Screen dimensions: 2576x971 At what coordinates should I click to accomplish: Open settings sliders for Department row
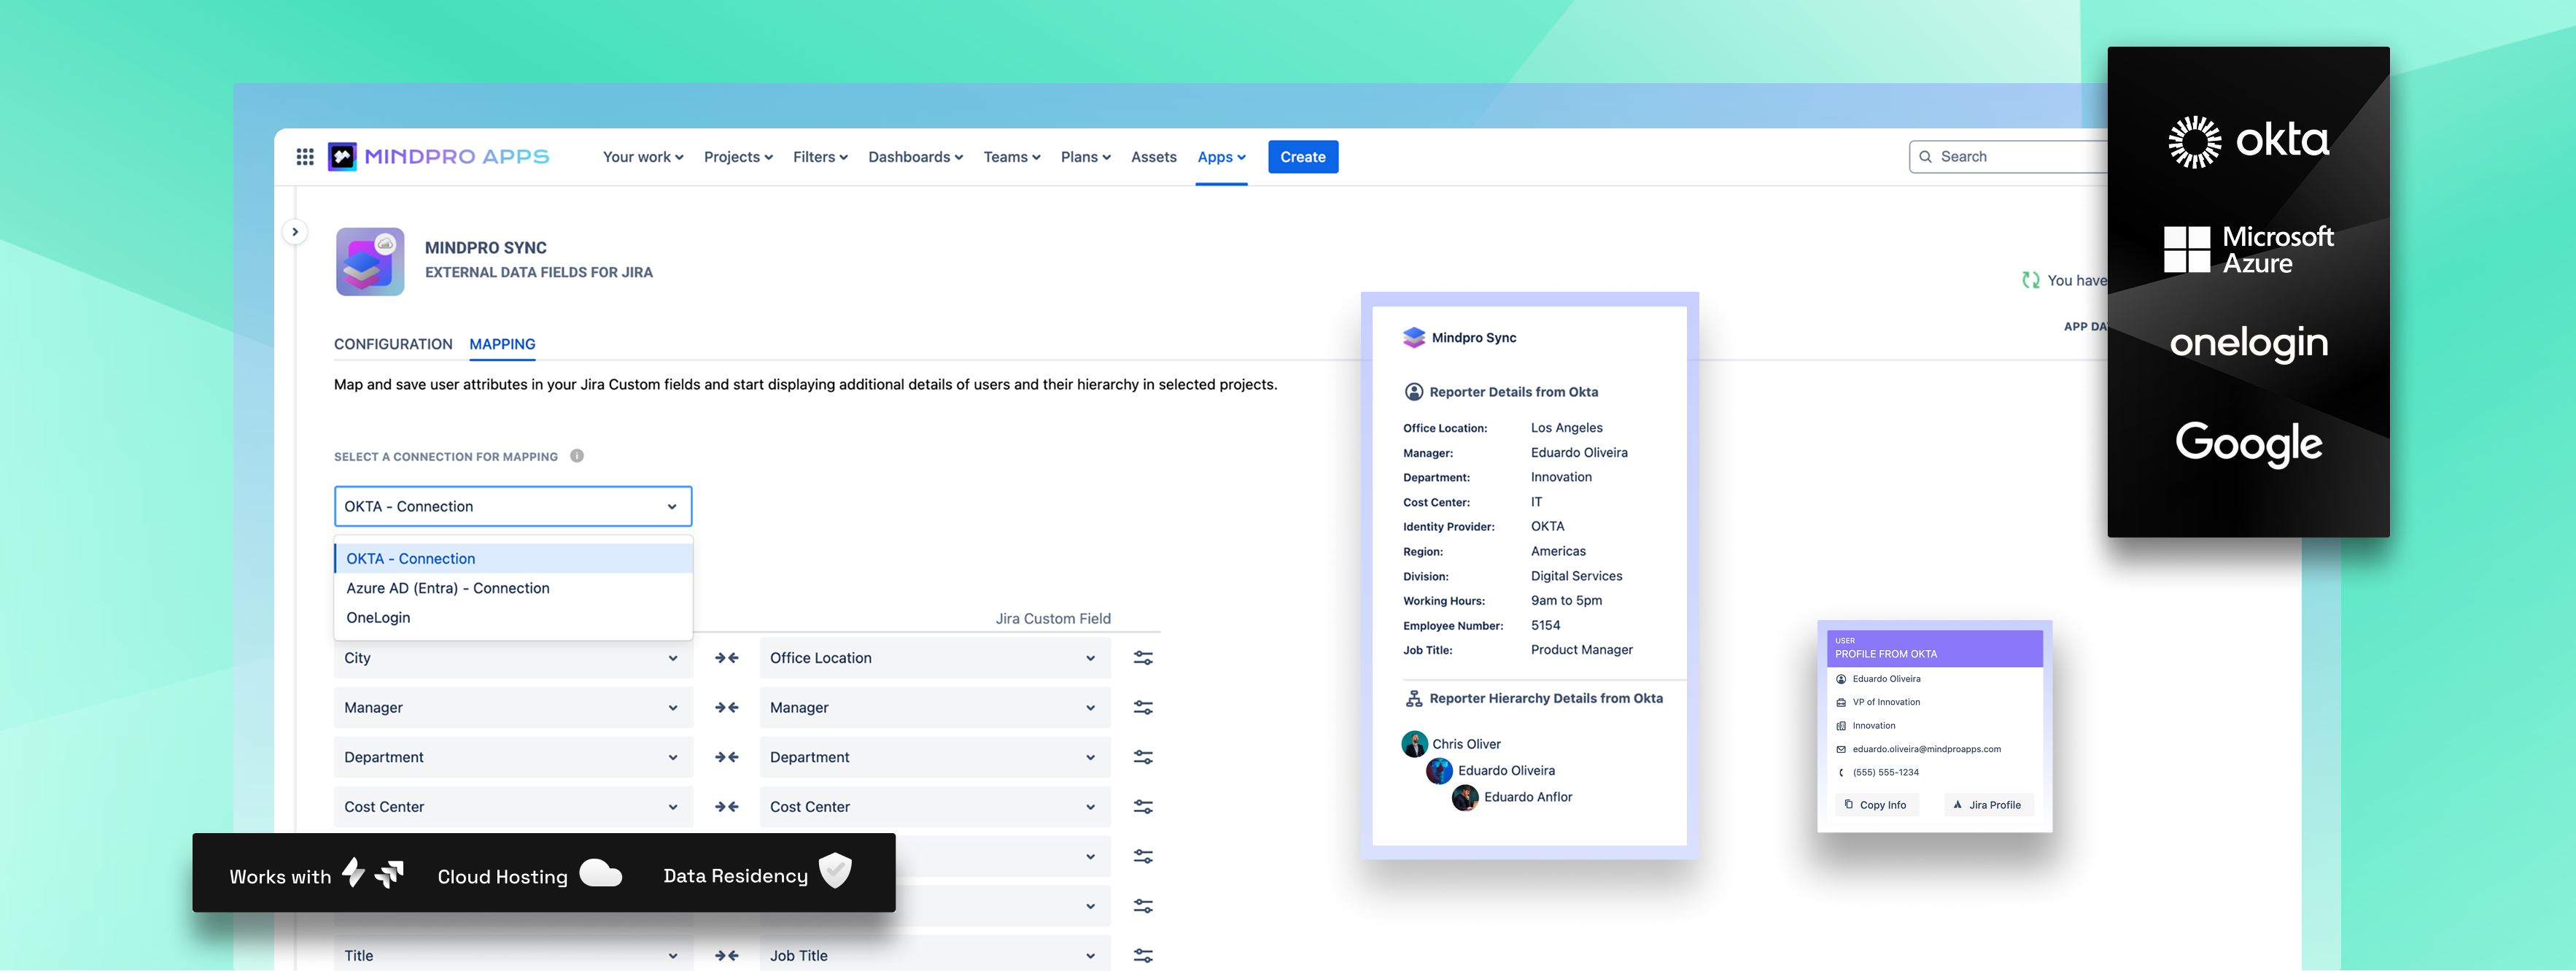coord(1143,757)
